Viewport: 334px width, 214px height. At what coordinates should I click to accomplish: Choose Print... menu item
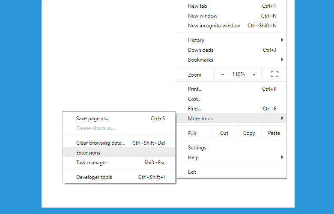click(230, 89)
